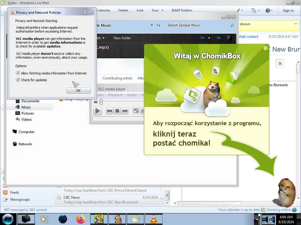Click the VLC seek slider handle

[101, 102]
